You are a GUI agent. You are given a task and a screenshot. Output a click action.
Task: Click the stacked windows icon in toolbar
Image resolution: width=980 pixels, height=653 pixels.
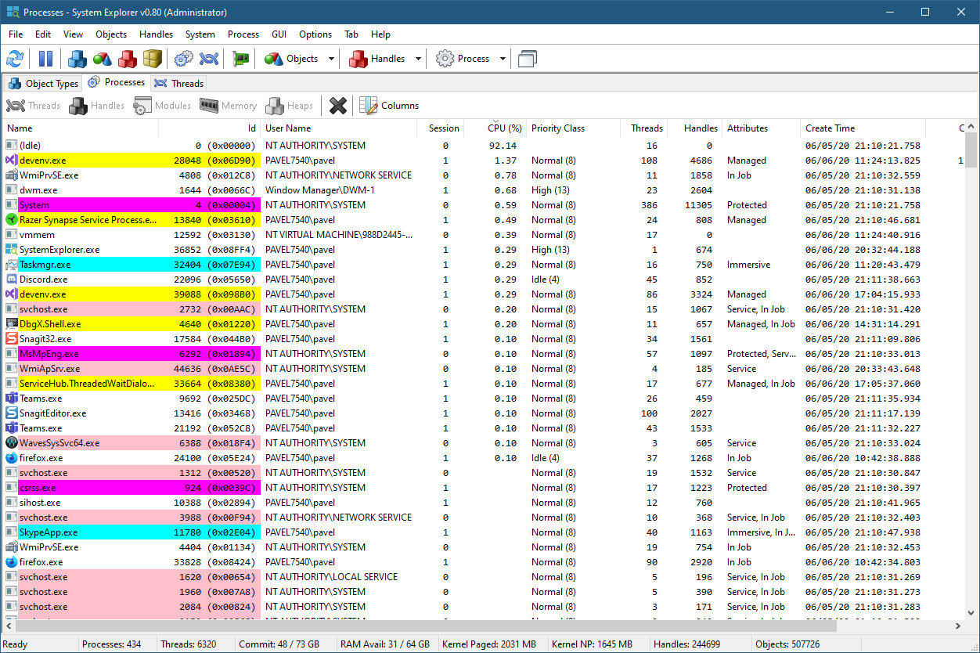528,59
